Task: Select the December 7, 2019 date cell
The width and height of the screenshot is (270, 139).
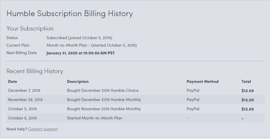Action: [x=24, y=91]
